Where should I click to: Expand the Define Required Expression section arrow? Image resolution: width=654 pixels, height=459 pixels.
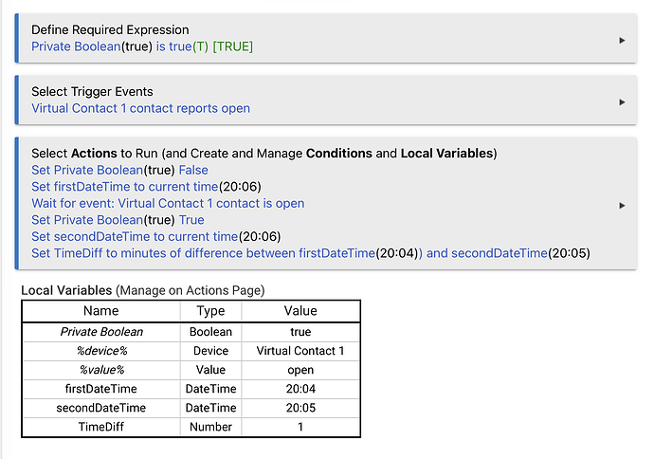click(622, 40)
